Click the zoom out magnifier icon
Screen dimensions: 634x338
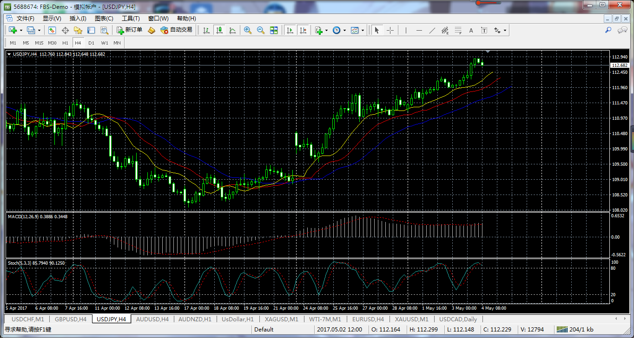point(261,30)
